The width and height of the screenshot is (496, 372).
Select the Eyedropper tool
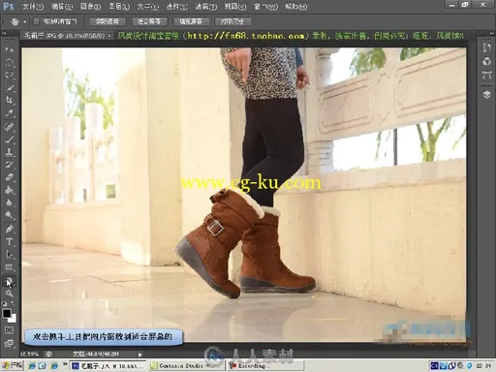click(x=9, y=113)
